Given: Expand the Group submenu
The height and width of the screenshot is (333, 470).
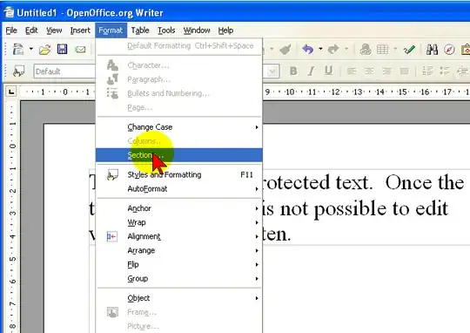Looking at the screenshot, I should point(179,279).
